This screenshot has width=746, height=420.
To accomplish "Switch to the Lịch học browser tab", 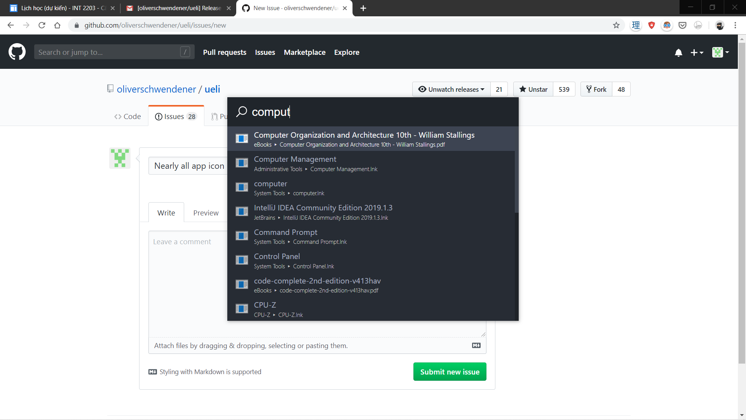I will (62, 8).
